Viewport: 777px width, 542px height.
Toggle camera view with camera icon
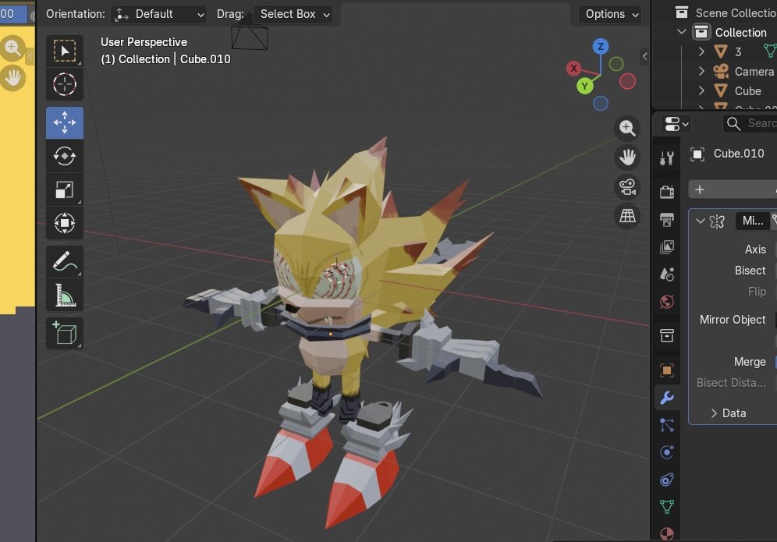[627, 187]
